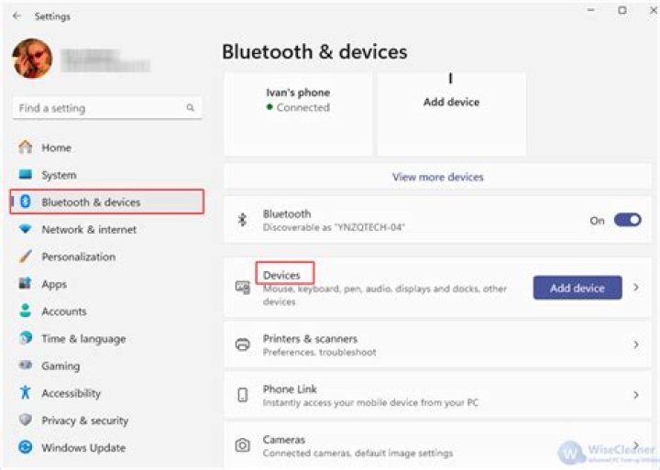
Task: Maximize the Settings window
Action: (x=622, y=10)
